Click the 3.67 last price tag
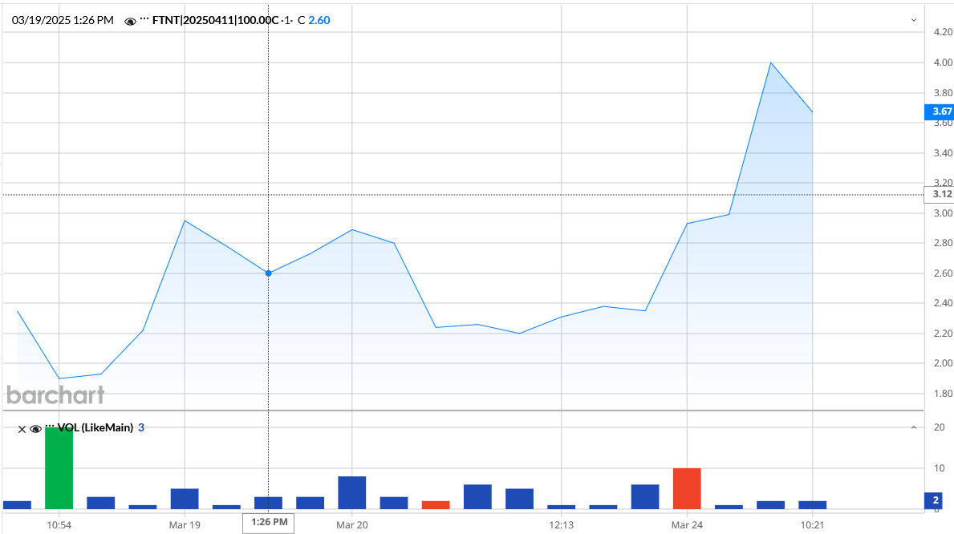The width and height of the screenshot is (954, 534). click(x=939, y=111)
